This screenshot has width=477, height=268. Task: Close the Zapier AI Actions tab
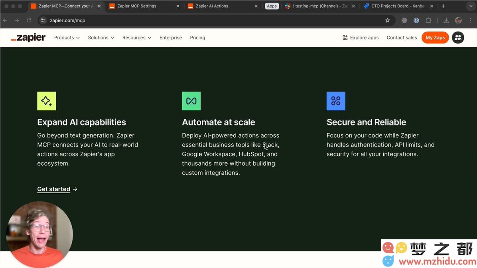click(256, 6)
